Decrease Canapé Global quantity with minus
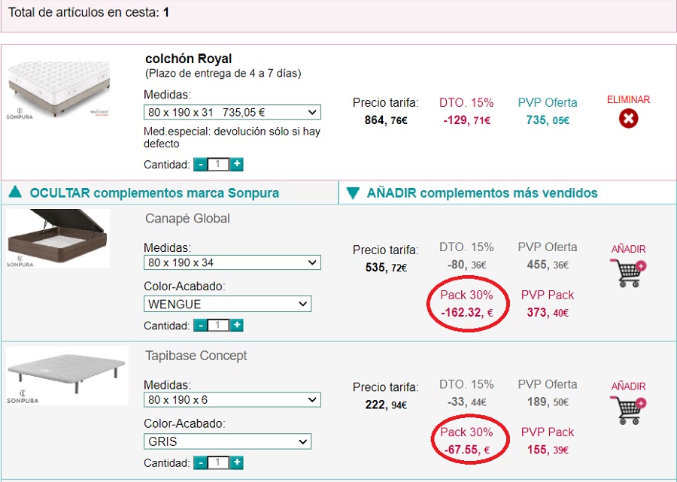This screenshot has width=677, height=482. coord(201,325)
